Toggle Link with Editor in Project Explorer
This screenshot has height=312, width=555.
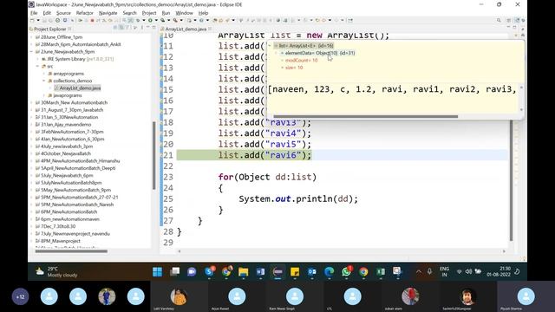click(x=121, y=28)
